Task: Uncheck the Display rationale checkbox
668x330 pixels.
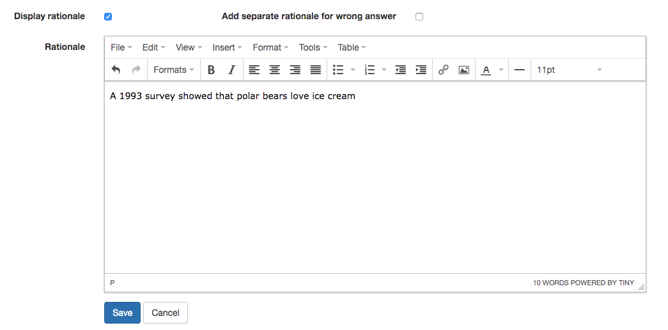Action: [108, 17]
